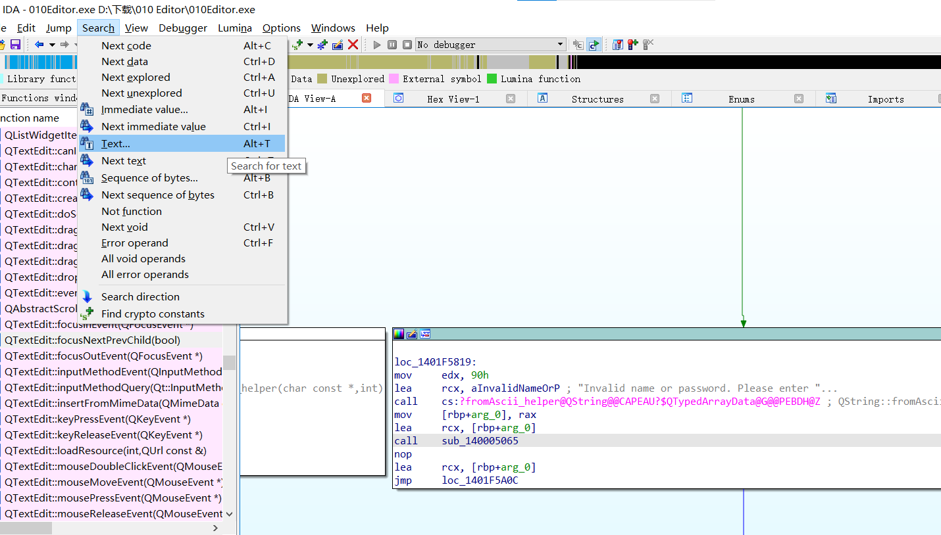Select Not function menu entry

point(182,211)
